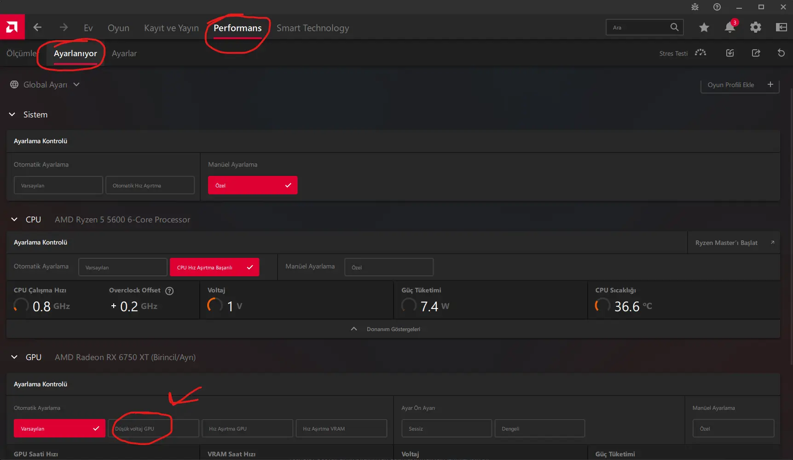Go forward with the right arrow
The height and width of the screenshot is (460, 793).
(64, 28)
